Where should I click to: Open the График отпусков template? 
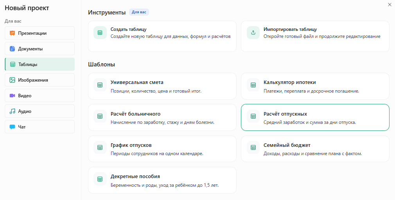tap(162, 149)
